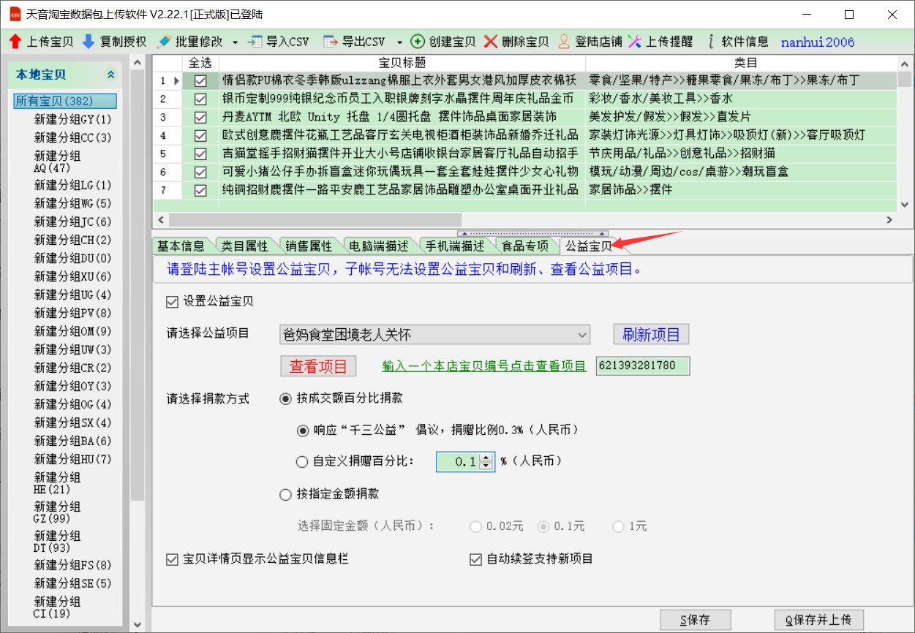
Task: Click the 登陆店铺 login icon
Action: 564,42
